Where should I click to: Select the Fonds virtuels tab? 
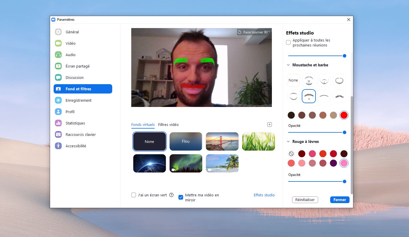coord(143,124)
